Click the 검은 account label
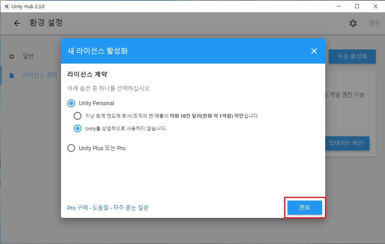Image resolution: width=385 pixels, height=244 pixels. (374, 23)
